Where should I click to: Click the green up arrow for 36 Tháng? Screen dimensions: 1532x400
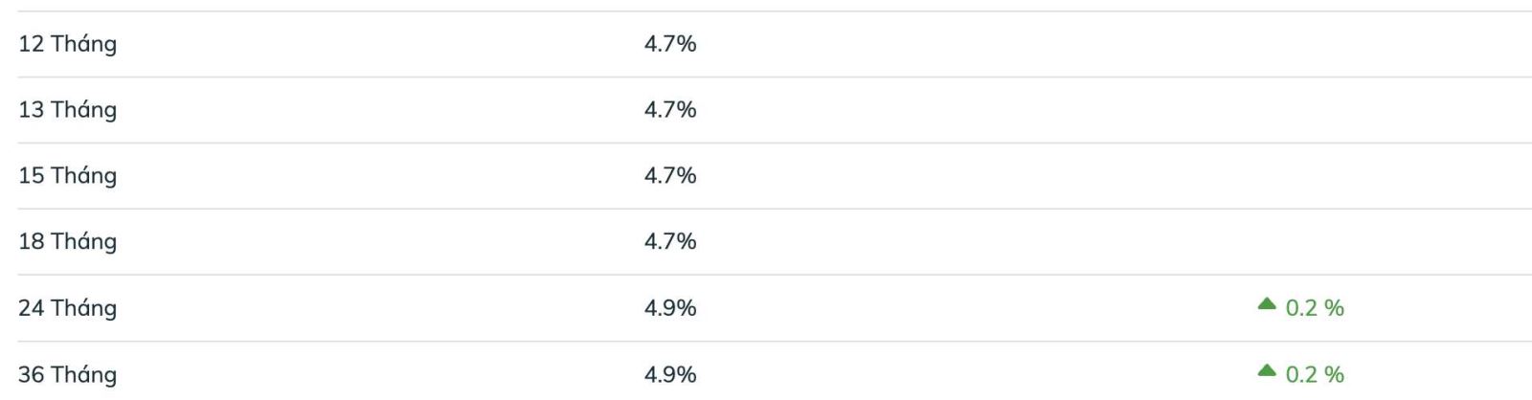(x=1267, y=371)
